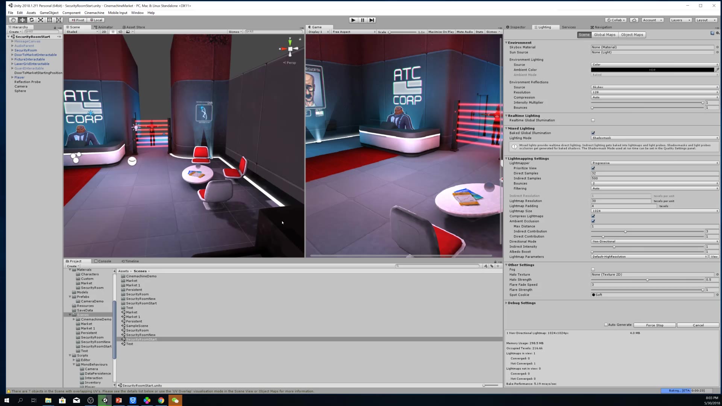
Task: Click the Force Stop button
Action: point(655,325)
